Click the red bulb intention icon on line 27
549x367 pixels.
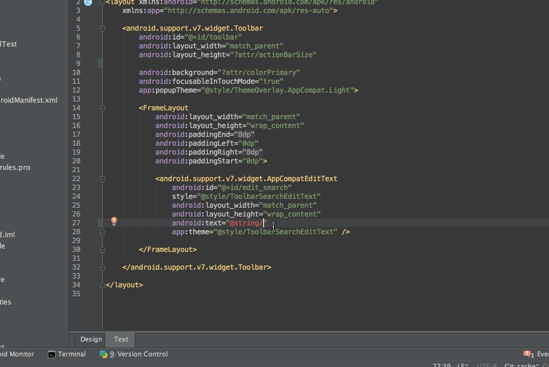click(113, 221)
